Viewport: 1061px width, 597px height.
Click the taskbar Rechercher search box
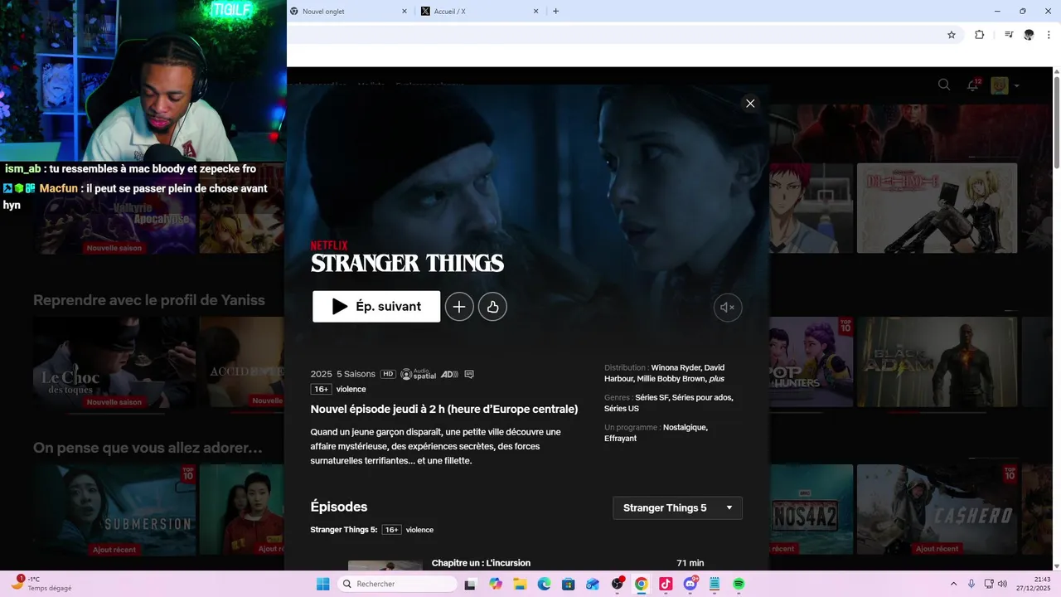(398, 584)
